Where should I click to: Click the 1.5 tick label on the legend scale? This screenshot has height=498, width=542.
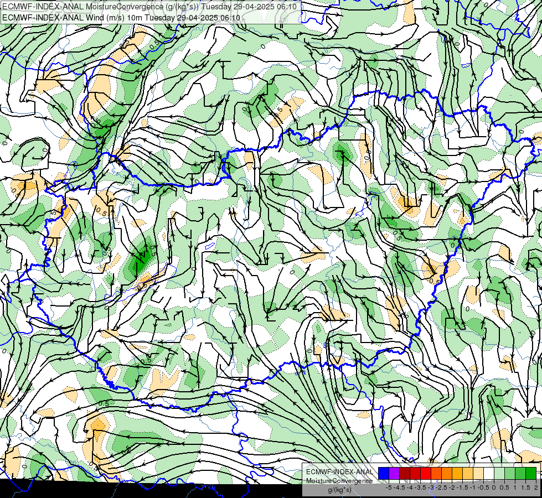tap(526, 487)
